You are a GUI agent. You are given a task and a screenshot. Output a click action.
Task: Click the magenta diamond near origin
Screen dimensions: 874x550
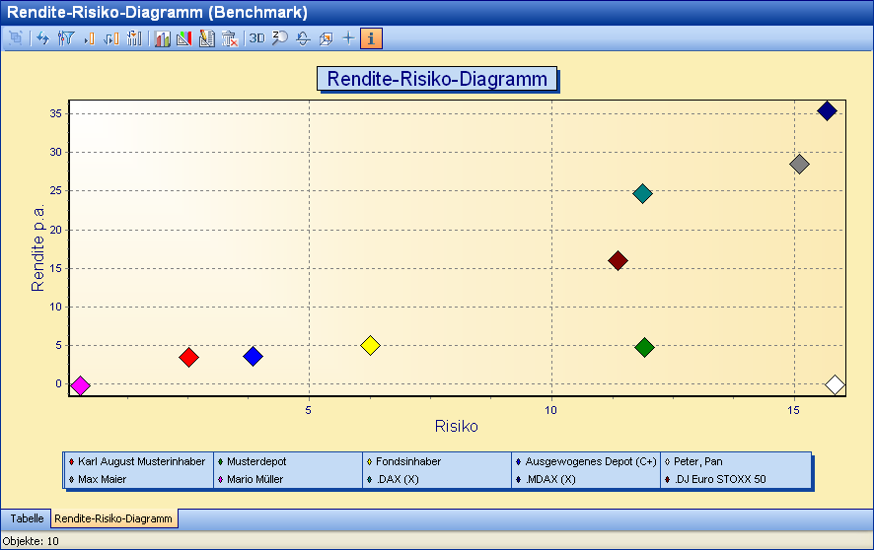(x=81, y=385)
